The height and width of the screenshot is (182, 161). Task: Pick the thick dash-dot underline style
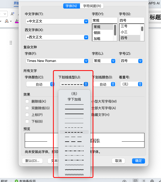(74, 151)
